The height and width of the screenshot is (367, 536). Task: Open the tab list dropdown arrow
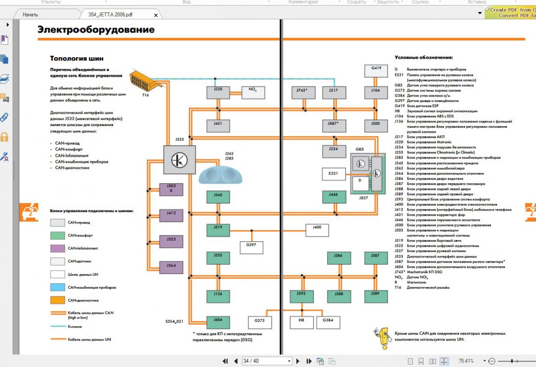point(480,13)
